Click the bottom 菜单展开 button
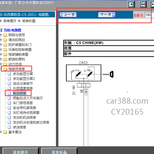The width and height of the screenshot is (154, 154). pyautogui.click(x=20, y=151)
